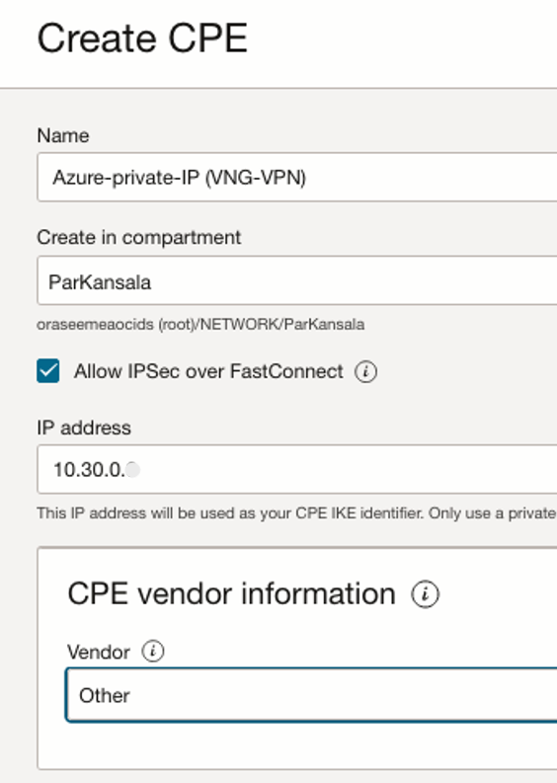Toggle via the Allow IPSec over FastConnect label

pyautogui.click(x=208, y=371)
